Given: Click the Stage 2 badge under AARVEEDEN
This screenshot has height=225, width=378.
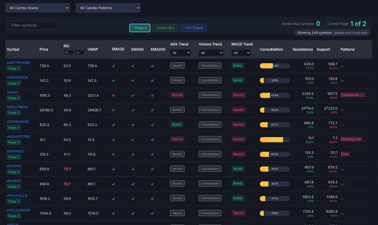Looking at the screenshot, I should pos(14,83).
